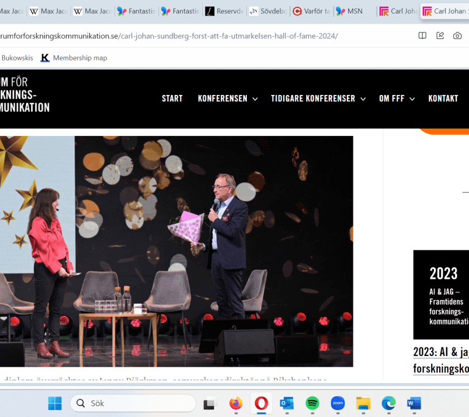Click the edit page icon in address bar
The width and height of the screenshot is (469, 417).
coord(440,36)
